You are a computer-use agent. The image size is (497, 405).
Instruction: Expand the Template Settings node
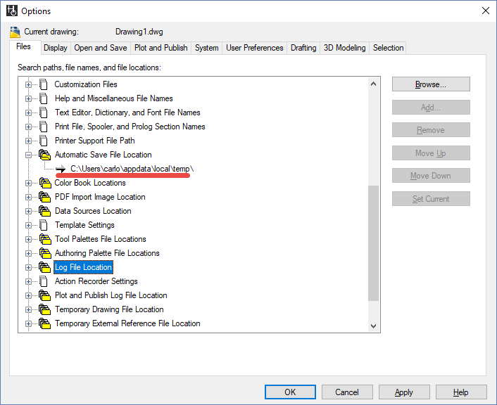tap(28, 225)
